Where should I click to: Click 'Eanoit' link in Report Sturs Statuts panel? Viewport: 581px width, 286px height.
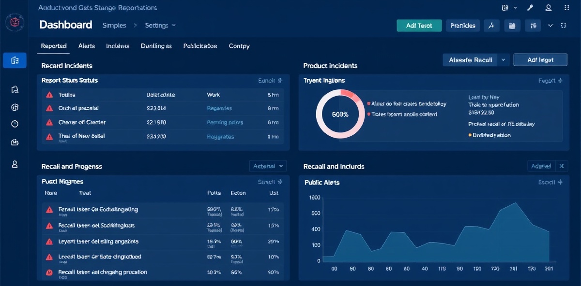[270, 81]
